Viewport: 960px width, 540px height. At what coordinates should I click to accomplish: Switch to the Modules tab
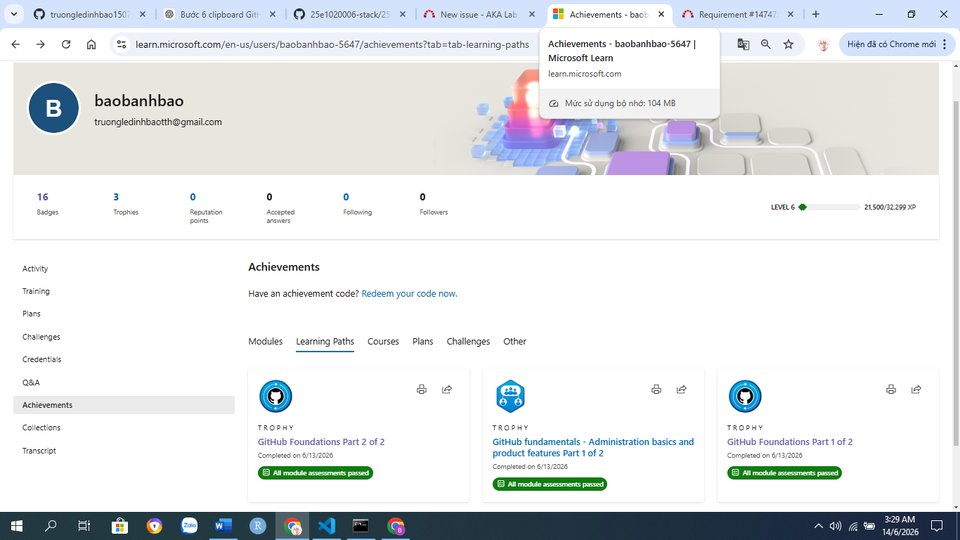click(x=266, y=342)
